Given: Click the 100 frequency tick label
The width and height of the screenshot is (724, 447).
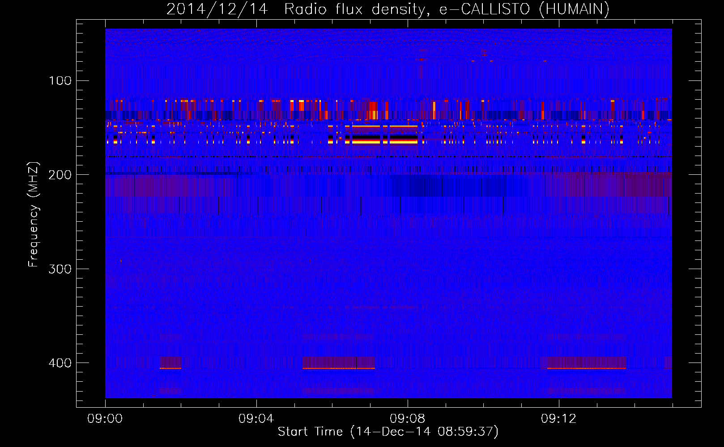Looking at the screenshot, I should pyautogui.click(x=60, y=81).
